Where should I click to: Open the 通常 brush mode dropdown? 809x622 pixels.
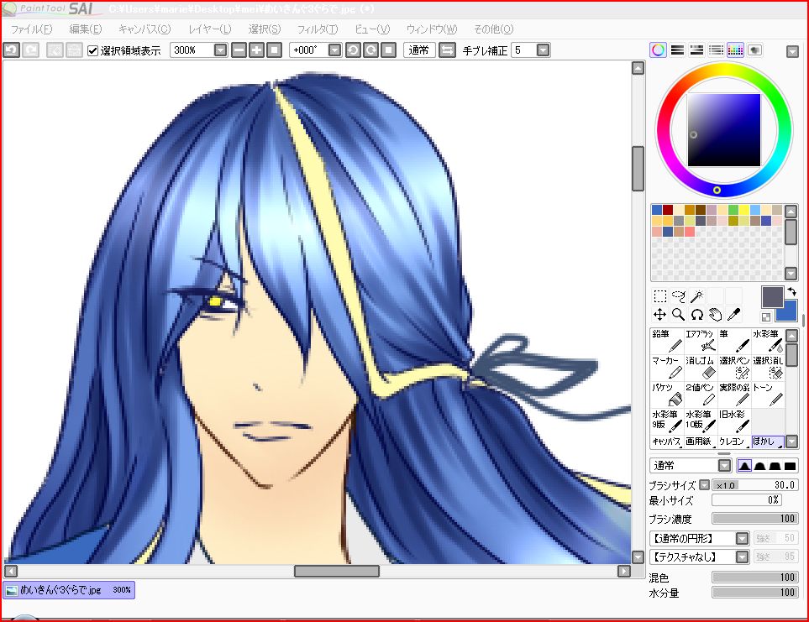click(725, 466)
